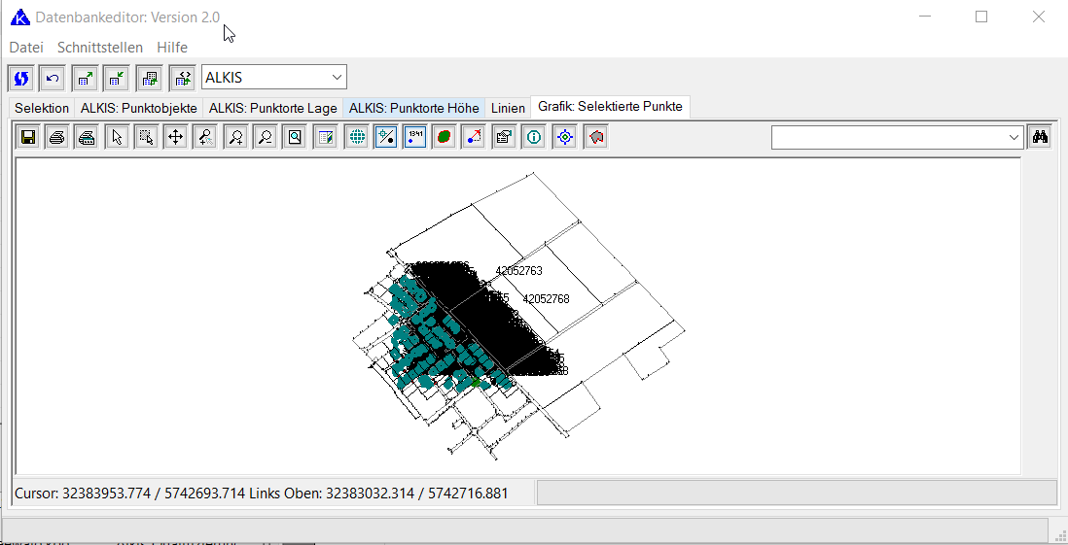The width and height of the screenshot is (1068, 545).
Task: Click the zoom out magnifier
Action: (265, 137)
